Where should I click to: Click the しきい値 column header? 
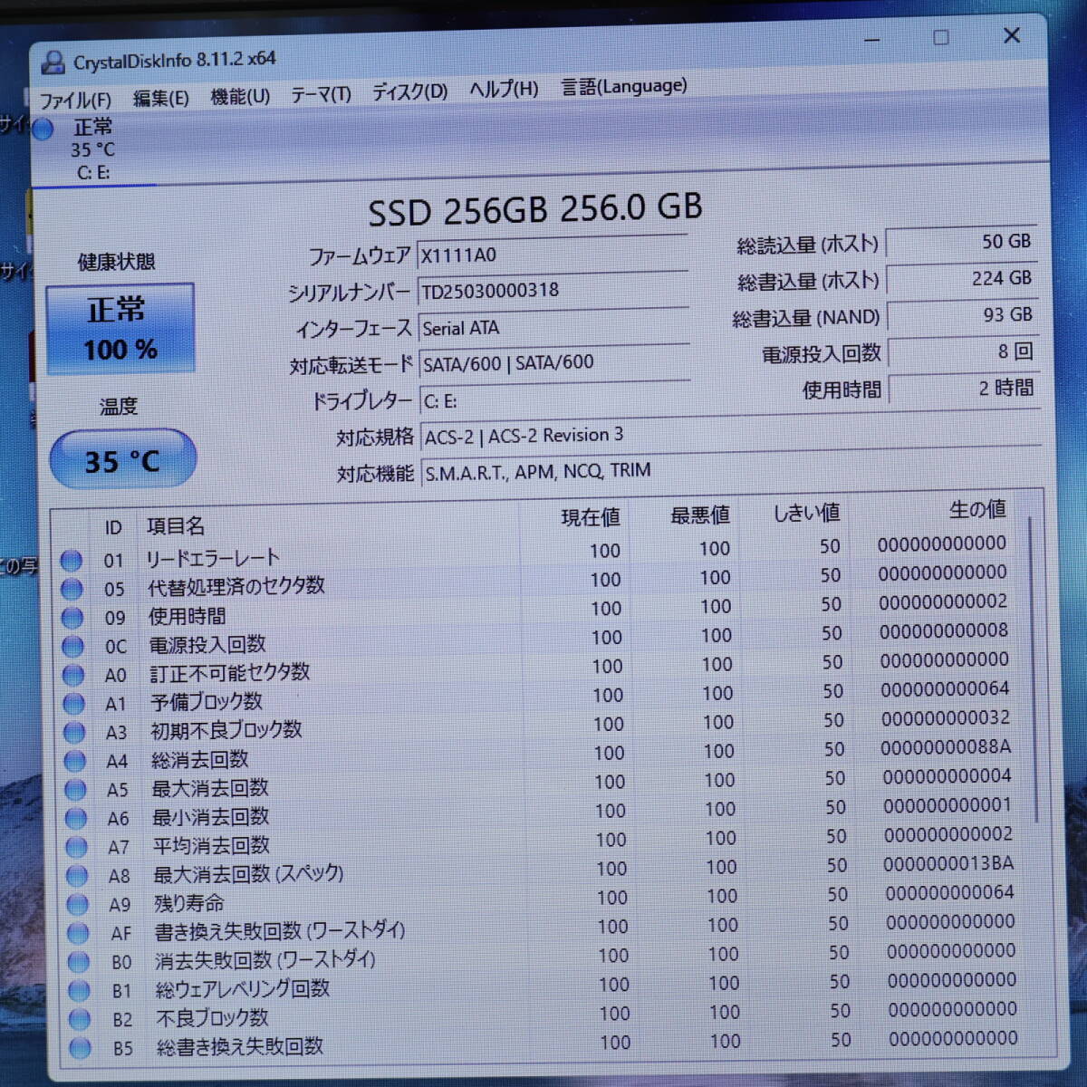[x=806, y=513]
